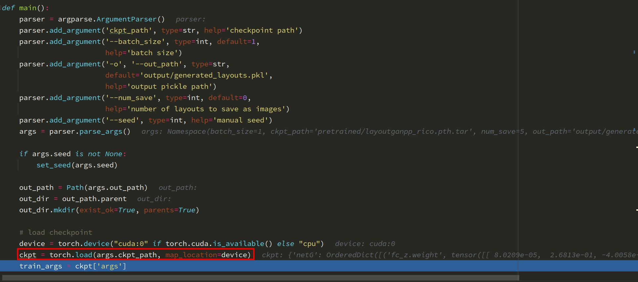Image resolution: width=638 pixels, height=282 pixels.
Task: Click the 'parse_args' method call
Action: pyautogui.click(x=101, y=131)
